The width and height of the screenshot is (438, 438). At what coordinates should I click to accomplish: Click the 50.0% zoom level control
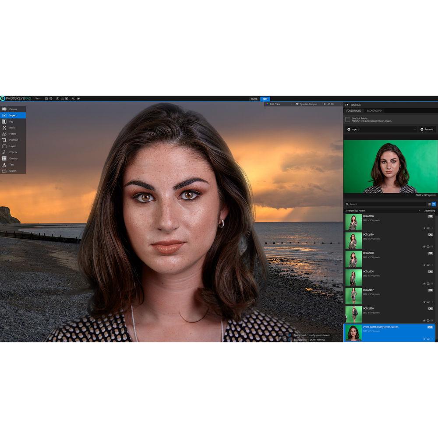331,104
